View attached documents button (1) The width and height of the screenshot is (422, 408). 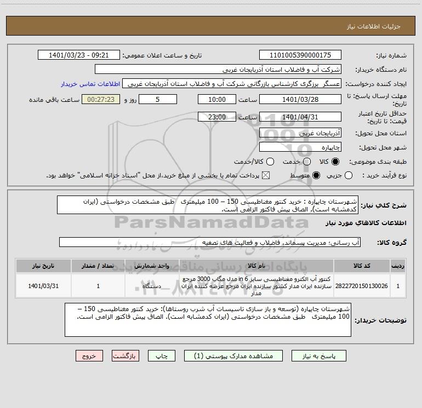click(233, 356)
